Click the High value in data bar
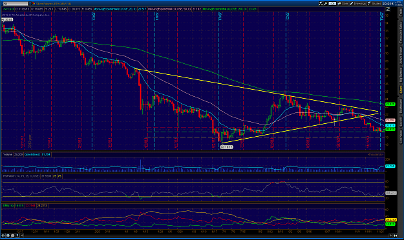 [x=50, y=9]
